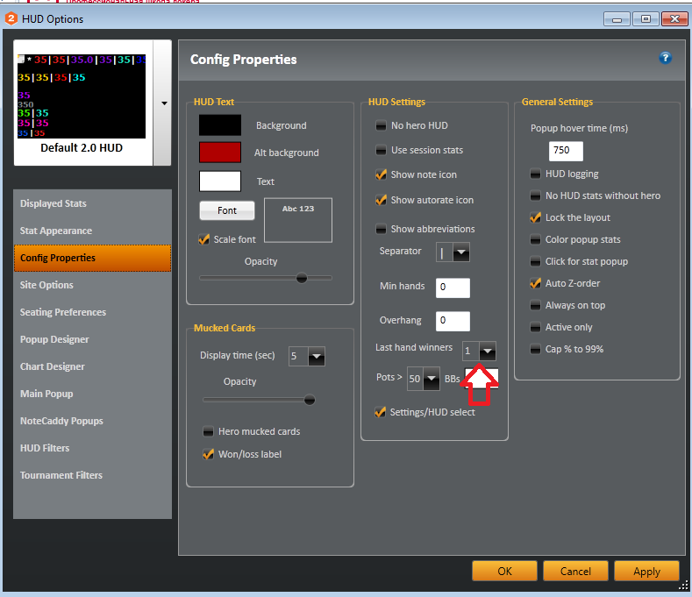Toggle Show autorate icon checkbox

click(x=381, y=200)
